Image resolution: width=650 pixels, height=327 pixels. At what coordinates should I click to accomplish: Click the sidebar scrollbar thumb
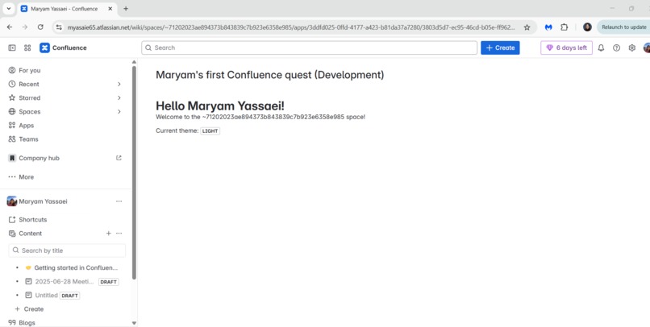click(x=134, y=172)
